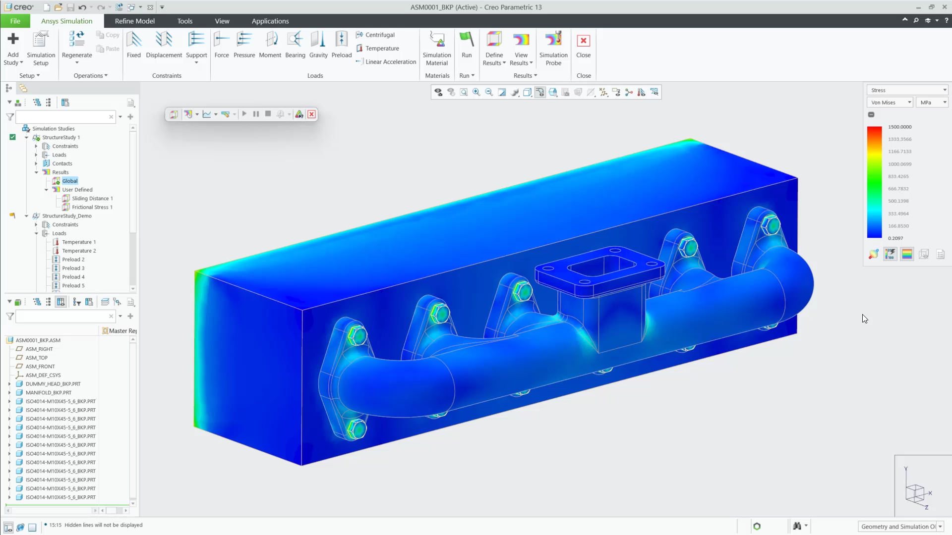Add a Moment load
Viewport: 952px width, 535px height.
[270, 45]
